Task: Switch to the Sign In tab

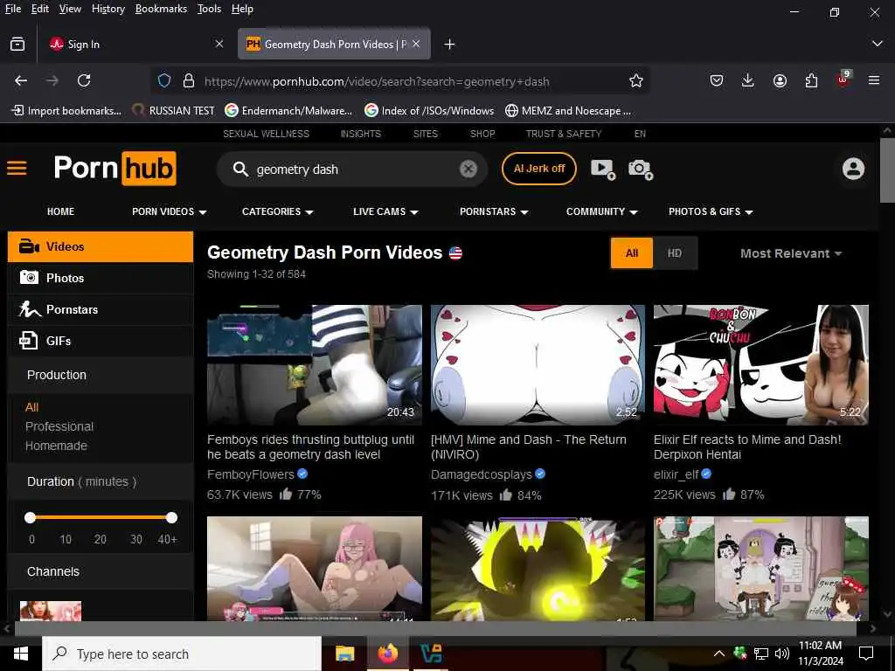Action: [x=135, y=44]
